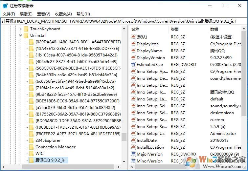Viewport: 248px width, 171px height.
Task: Click the DisplayIcon value icon
Action: (133, 44)
